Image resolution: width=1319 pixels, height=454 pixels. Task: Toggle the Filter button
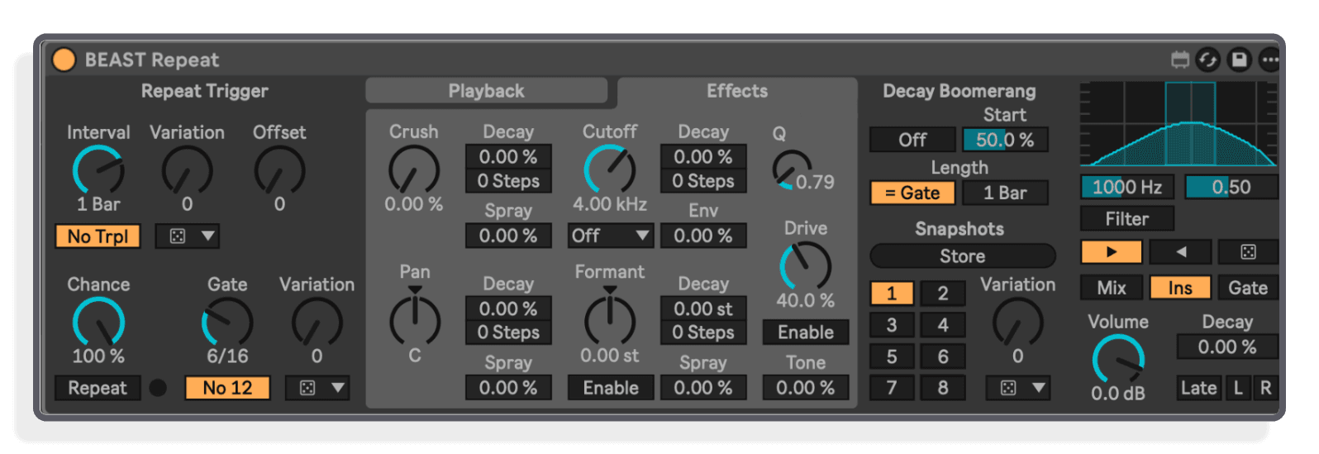pos(1127,219)
